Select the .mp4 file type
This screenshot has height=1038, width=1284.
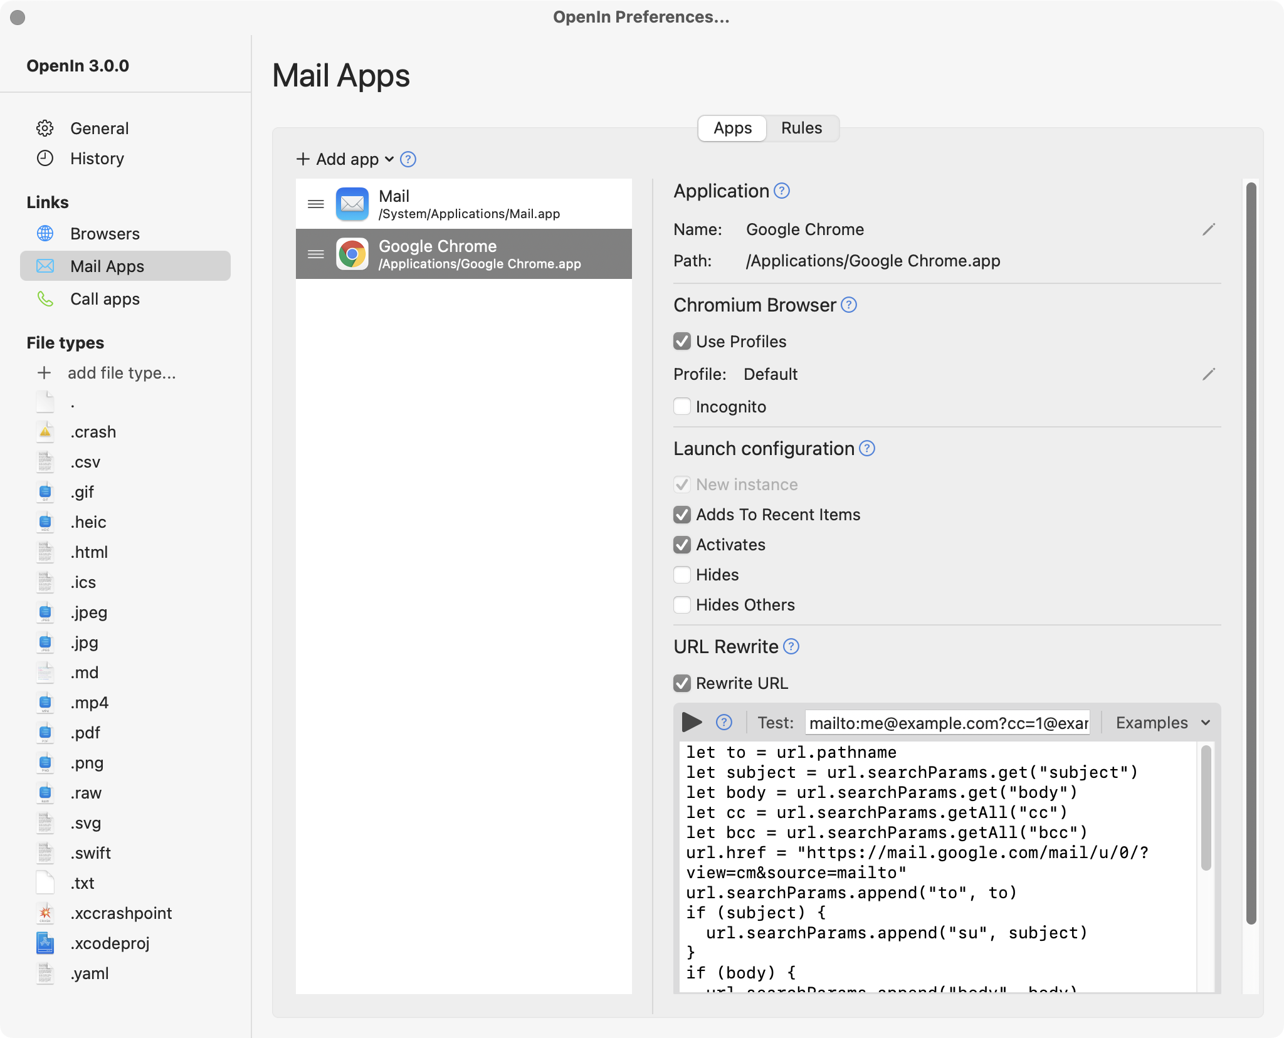point(89,703)
